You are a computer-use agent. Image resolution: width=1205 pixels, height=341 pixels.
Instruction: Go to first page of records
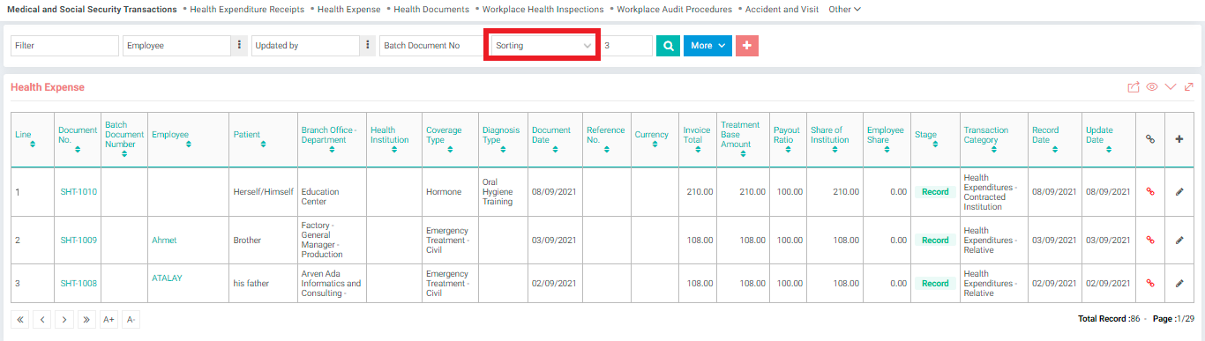pyautogui.click(x=20, y=320)
